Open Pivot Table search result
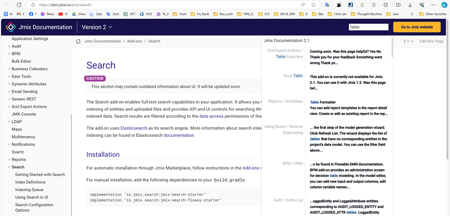 pos(293,76)
